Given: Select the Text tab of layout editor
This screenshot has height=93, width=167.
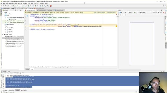Looking at the screenshot, I should click(x=32, y=69).
